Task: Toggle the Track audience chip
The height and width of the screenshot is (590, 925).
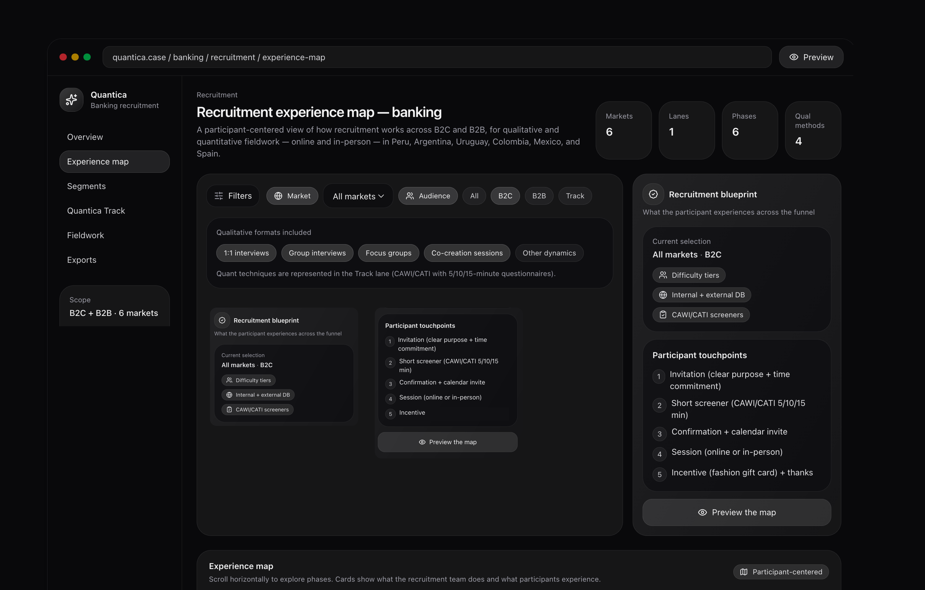Action: click(575, 196)
